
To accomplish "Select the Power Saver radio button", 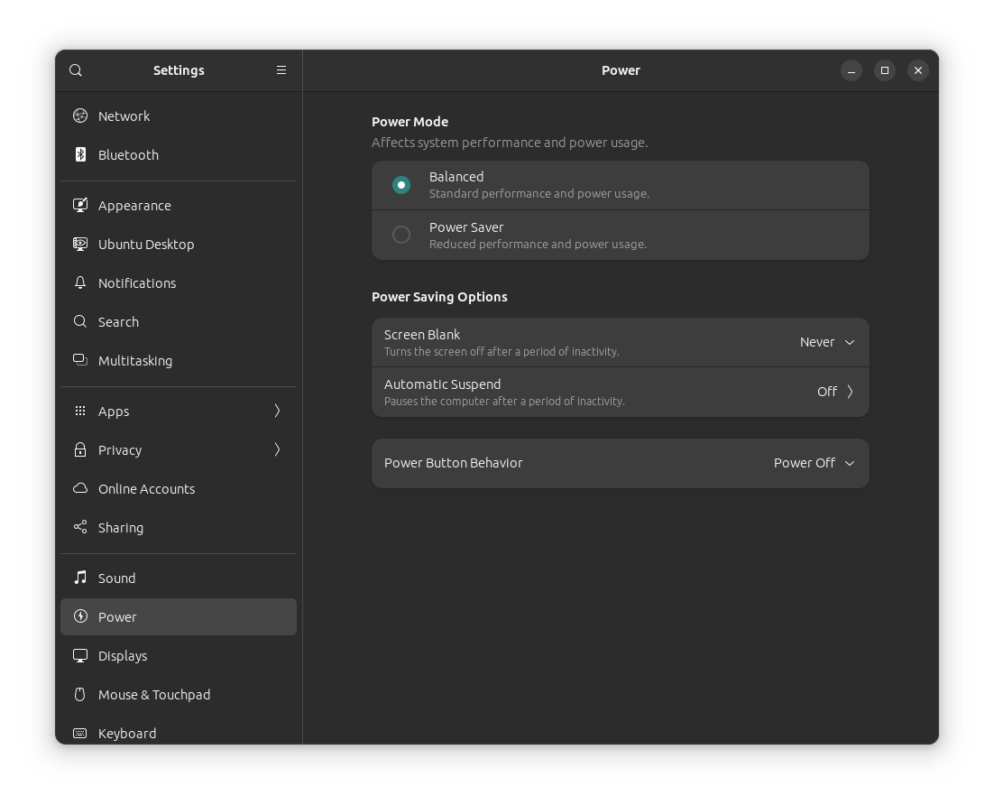I will point(401,236).
